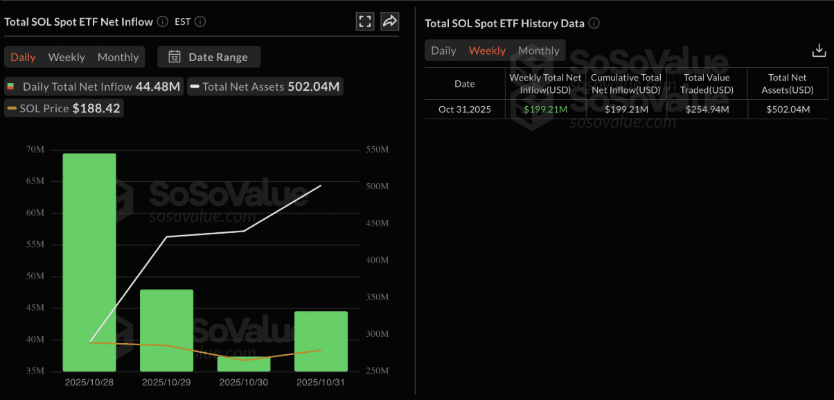Click the Oct 31,2025 table row

click(626, 109)
